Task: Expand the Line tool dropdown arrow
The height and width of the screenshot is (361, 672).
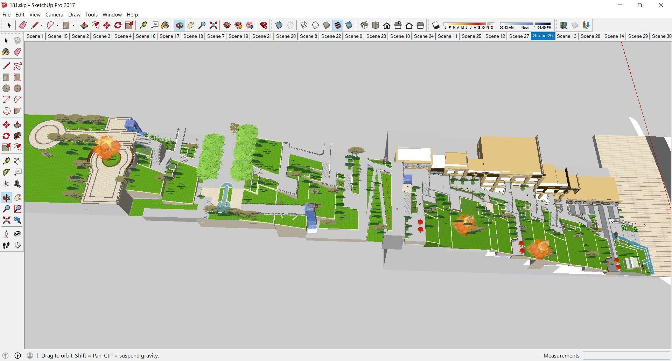Action: 42,25
